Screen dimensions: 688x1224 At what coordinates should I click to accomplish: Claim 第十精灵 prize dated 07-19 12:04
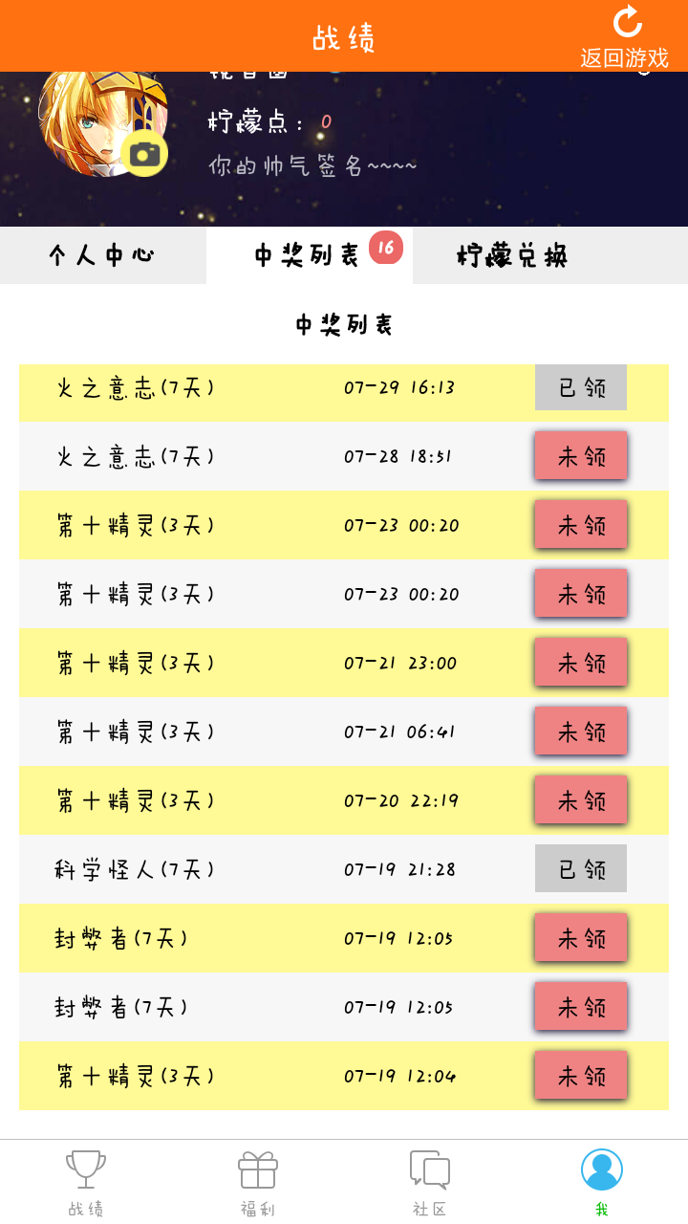click(581, 1076)
